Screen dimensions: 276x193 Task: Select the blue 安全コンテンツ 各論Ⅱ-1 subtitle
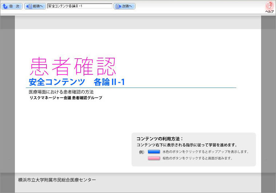pyautogui.click(x=77, y=82)
